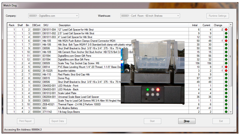
Task: Click green status dot for Hilti-109 row
Action: coord(226,52)
